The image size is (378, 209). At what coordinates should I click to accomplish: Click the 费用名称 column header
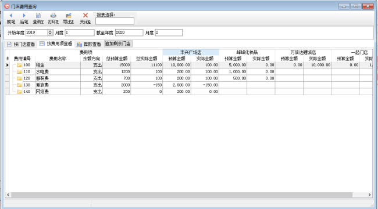[x=58, y=59]
